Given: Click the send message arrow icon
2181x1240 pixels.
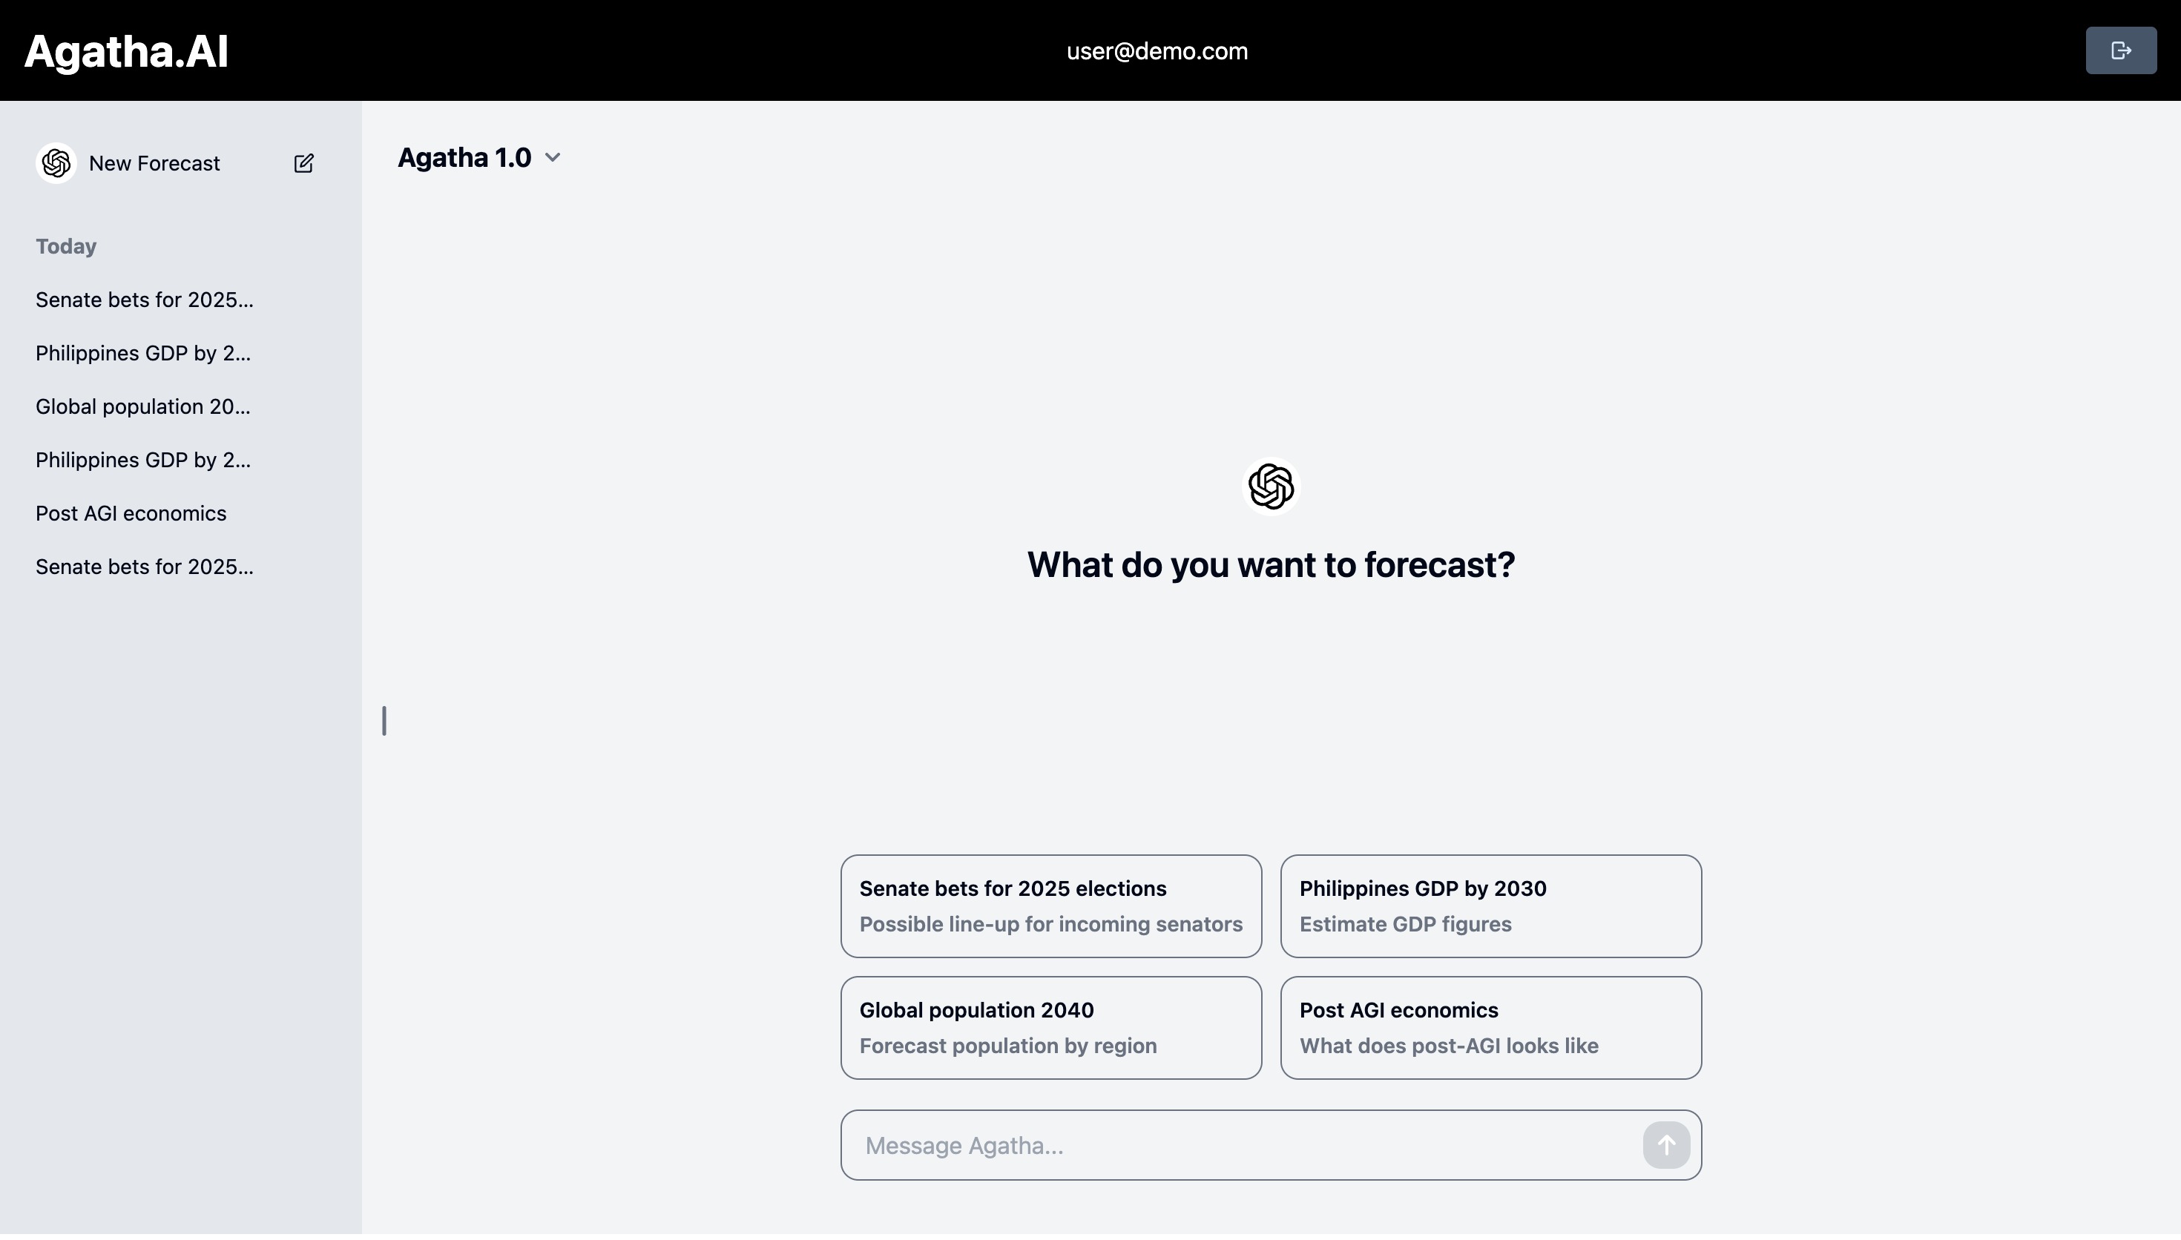Looking at the screenshot, I should pos(1665,1144).
